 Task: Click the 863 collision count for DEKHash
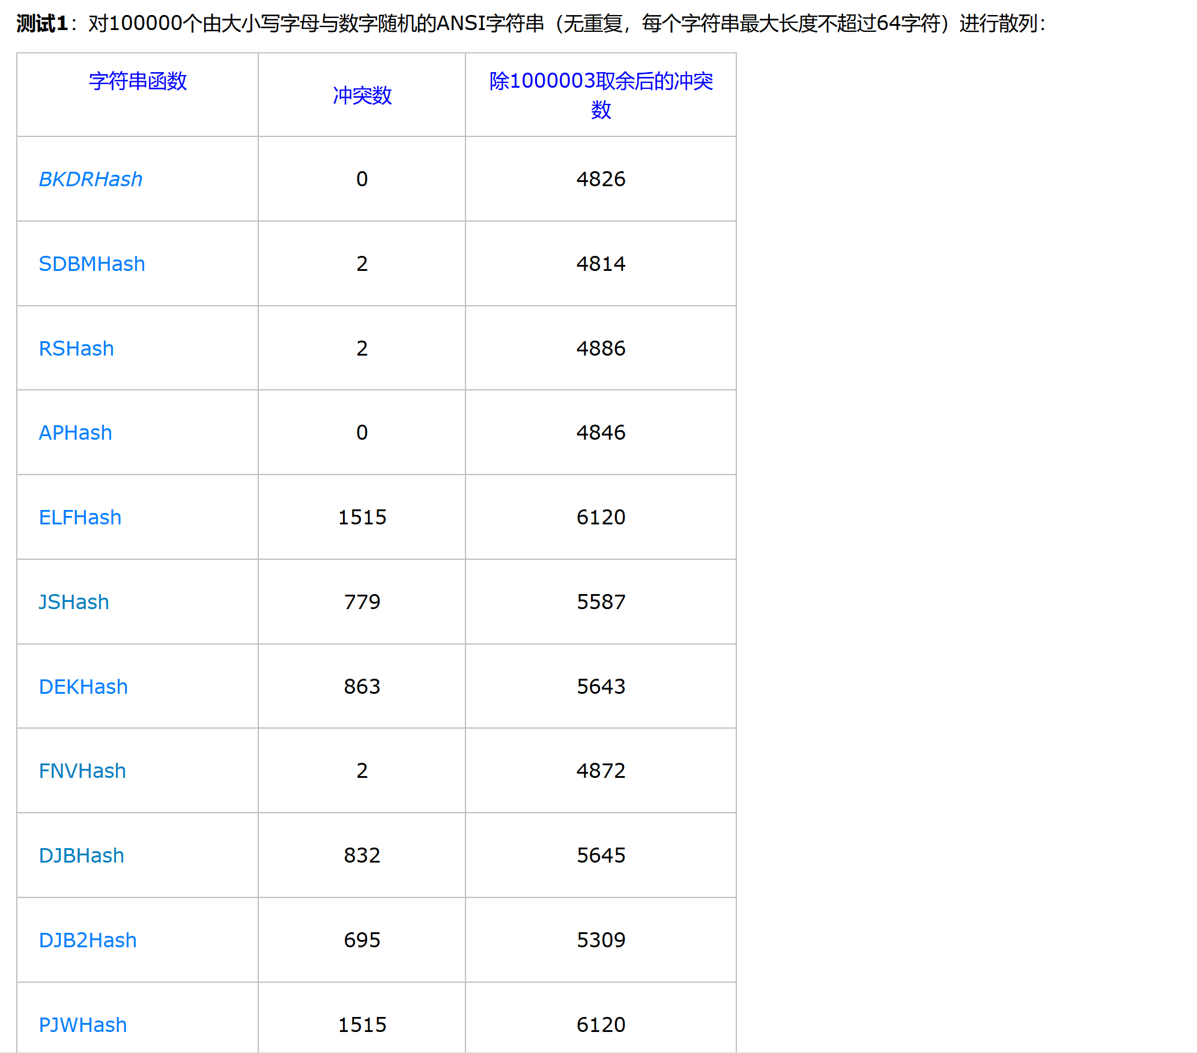[362, 687]
